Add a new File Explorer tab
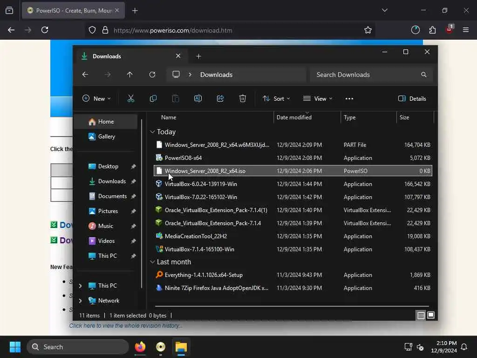Image resolution: width=477 pixels, height=358 pixels. (x=198, y=56)
